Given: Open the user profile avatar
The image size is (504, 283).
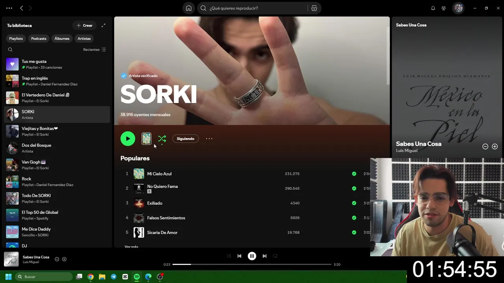Looking at the screenshot, I should click(x=458, y=8).
